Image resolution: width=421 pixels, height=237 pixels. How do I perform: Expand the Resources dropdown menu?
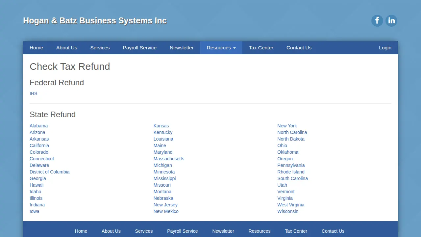coord(221,48)
